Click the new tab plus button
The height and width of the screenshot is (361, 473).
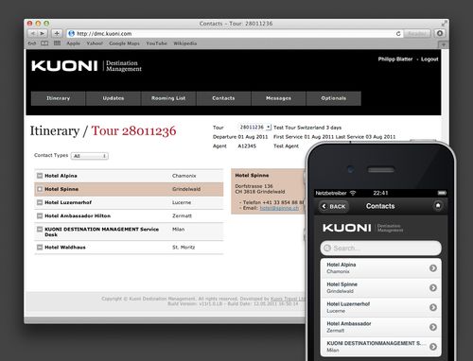point(444,44)
